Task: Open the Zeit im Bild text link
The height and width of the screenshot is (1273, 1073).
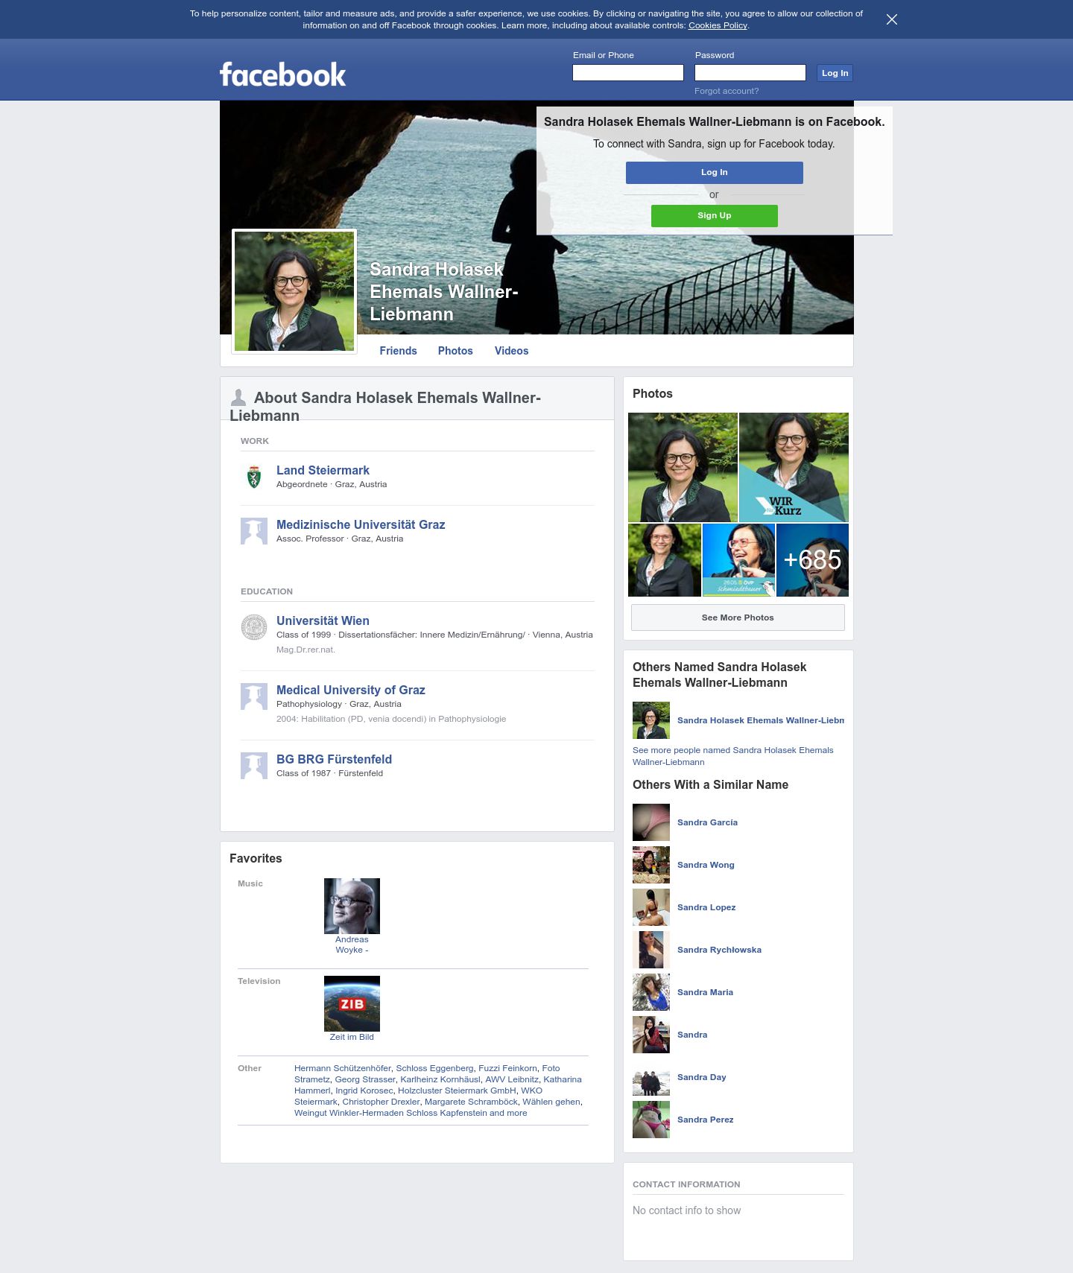Action: click(352, 1037)
